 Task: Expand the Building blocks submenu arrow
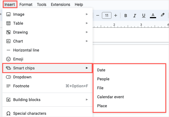pyautogui.click(x=87, y=100)
